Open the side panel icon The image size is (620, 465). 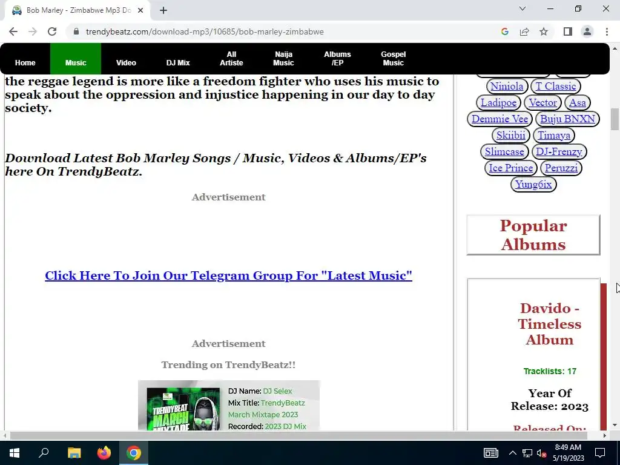click(568, 31)
